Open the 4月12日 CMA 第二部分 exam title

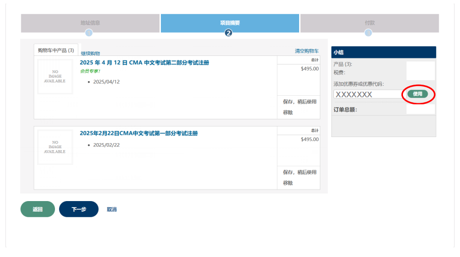point(144,63)
